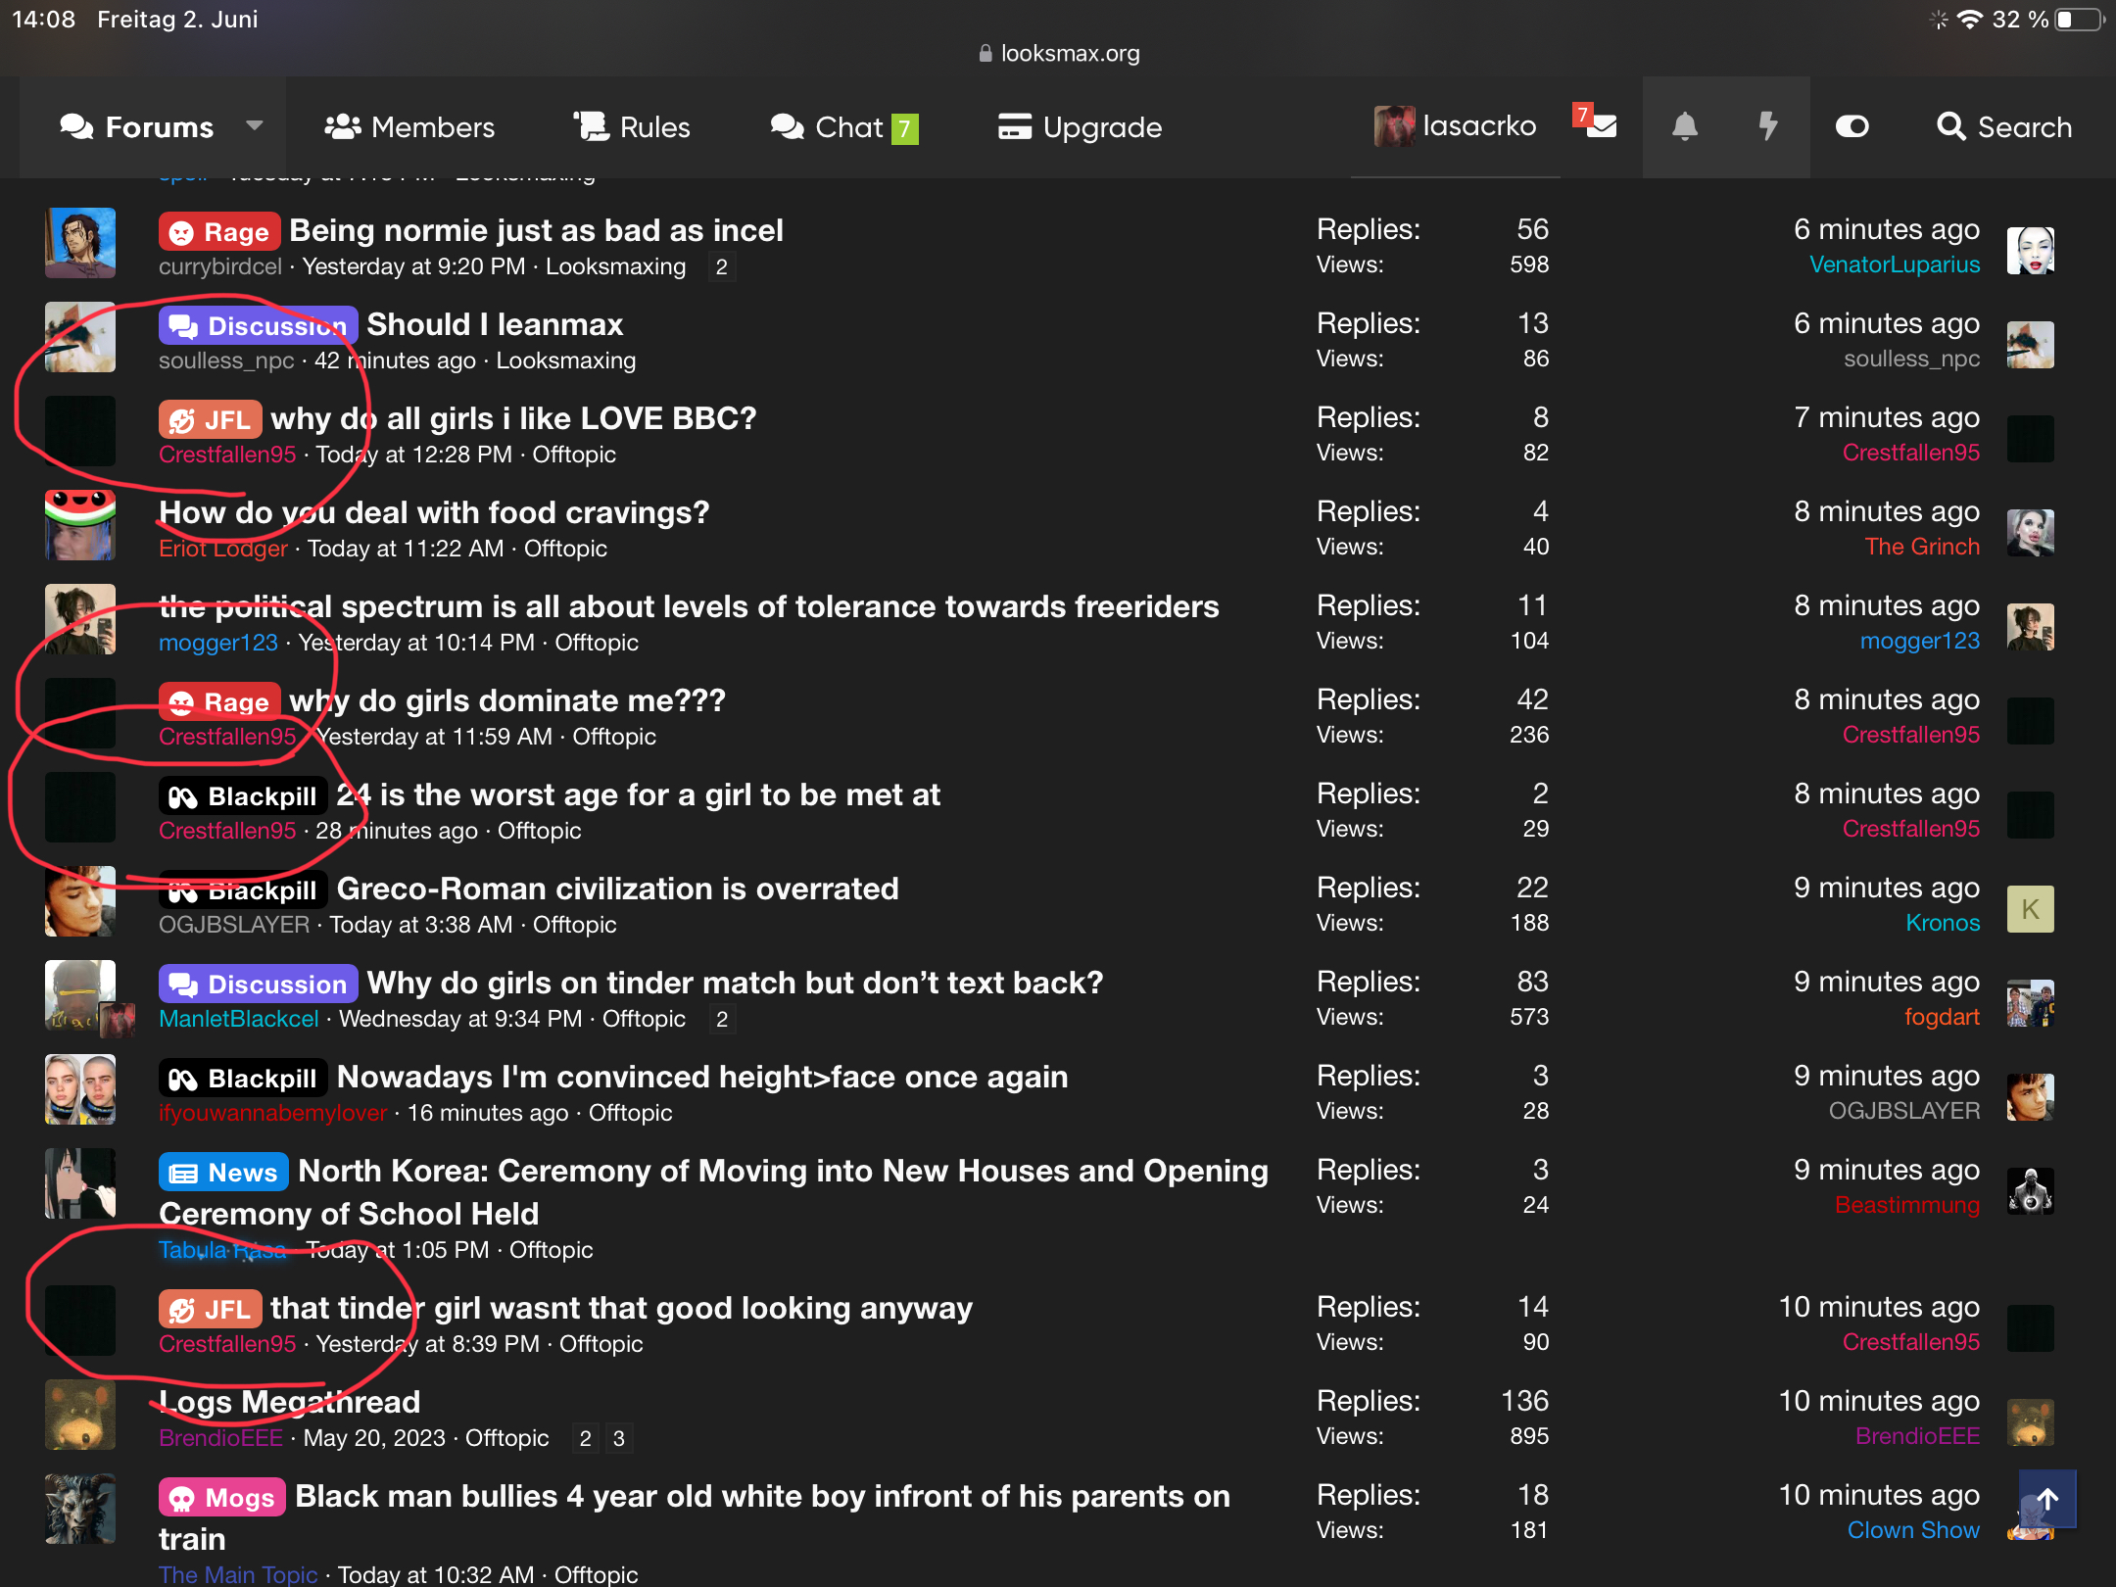
Task: Click the scroll-to-top arrow button
Action: pos(2046,1499)
